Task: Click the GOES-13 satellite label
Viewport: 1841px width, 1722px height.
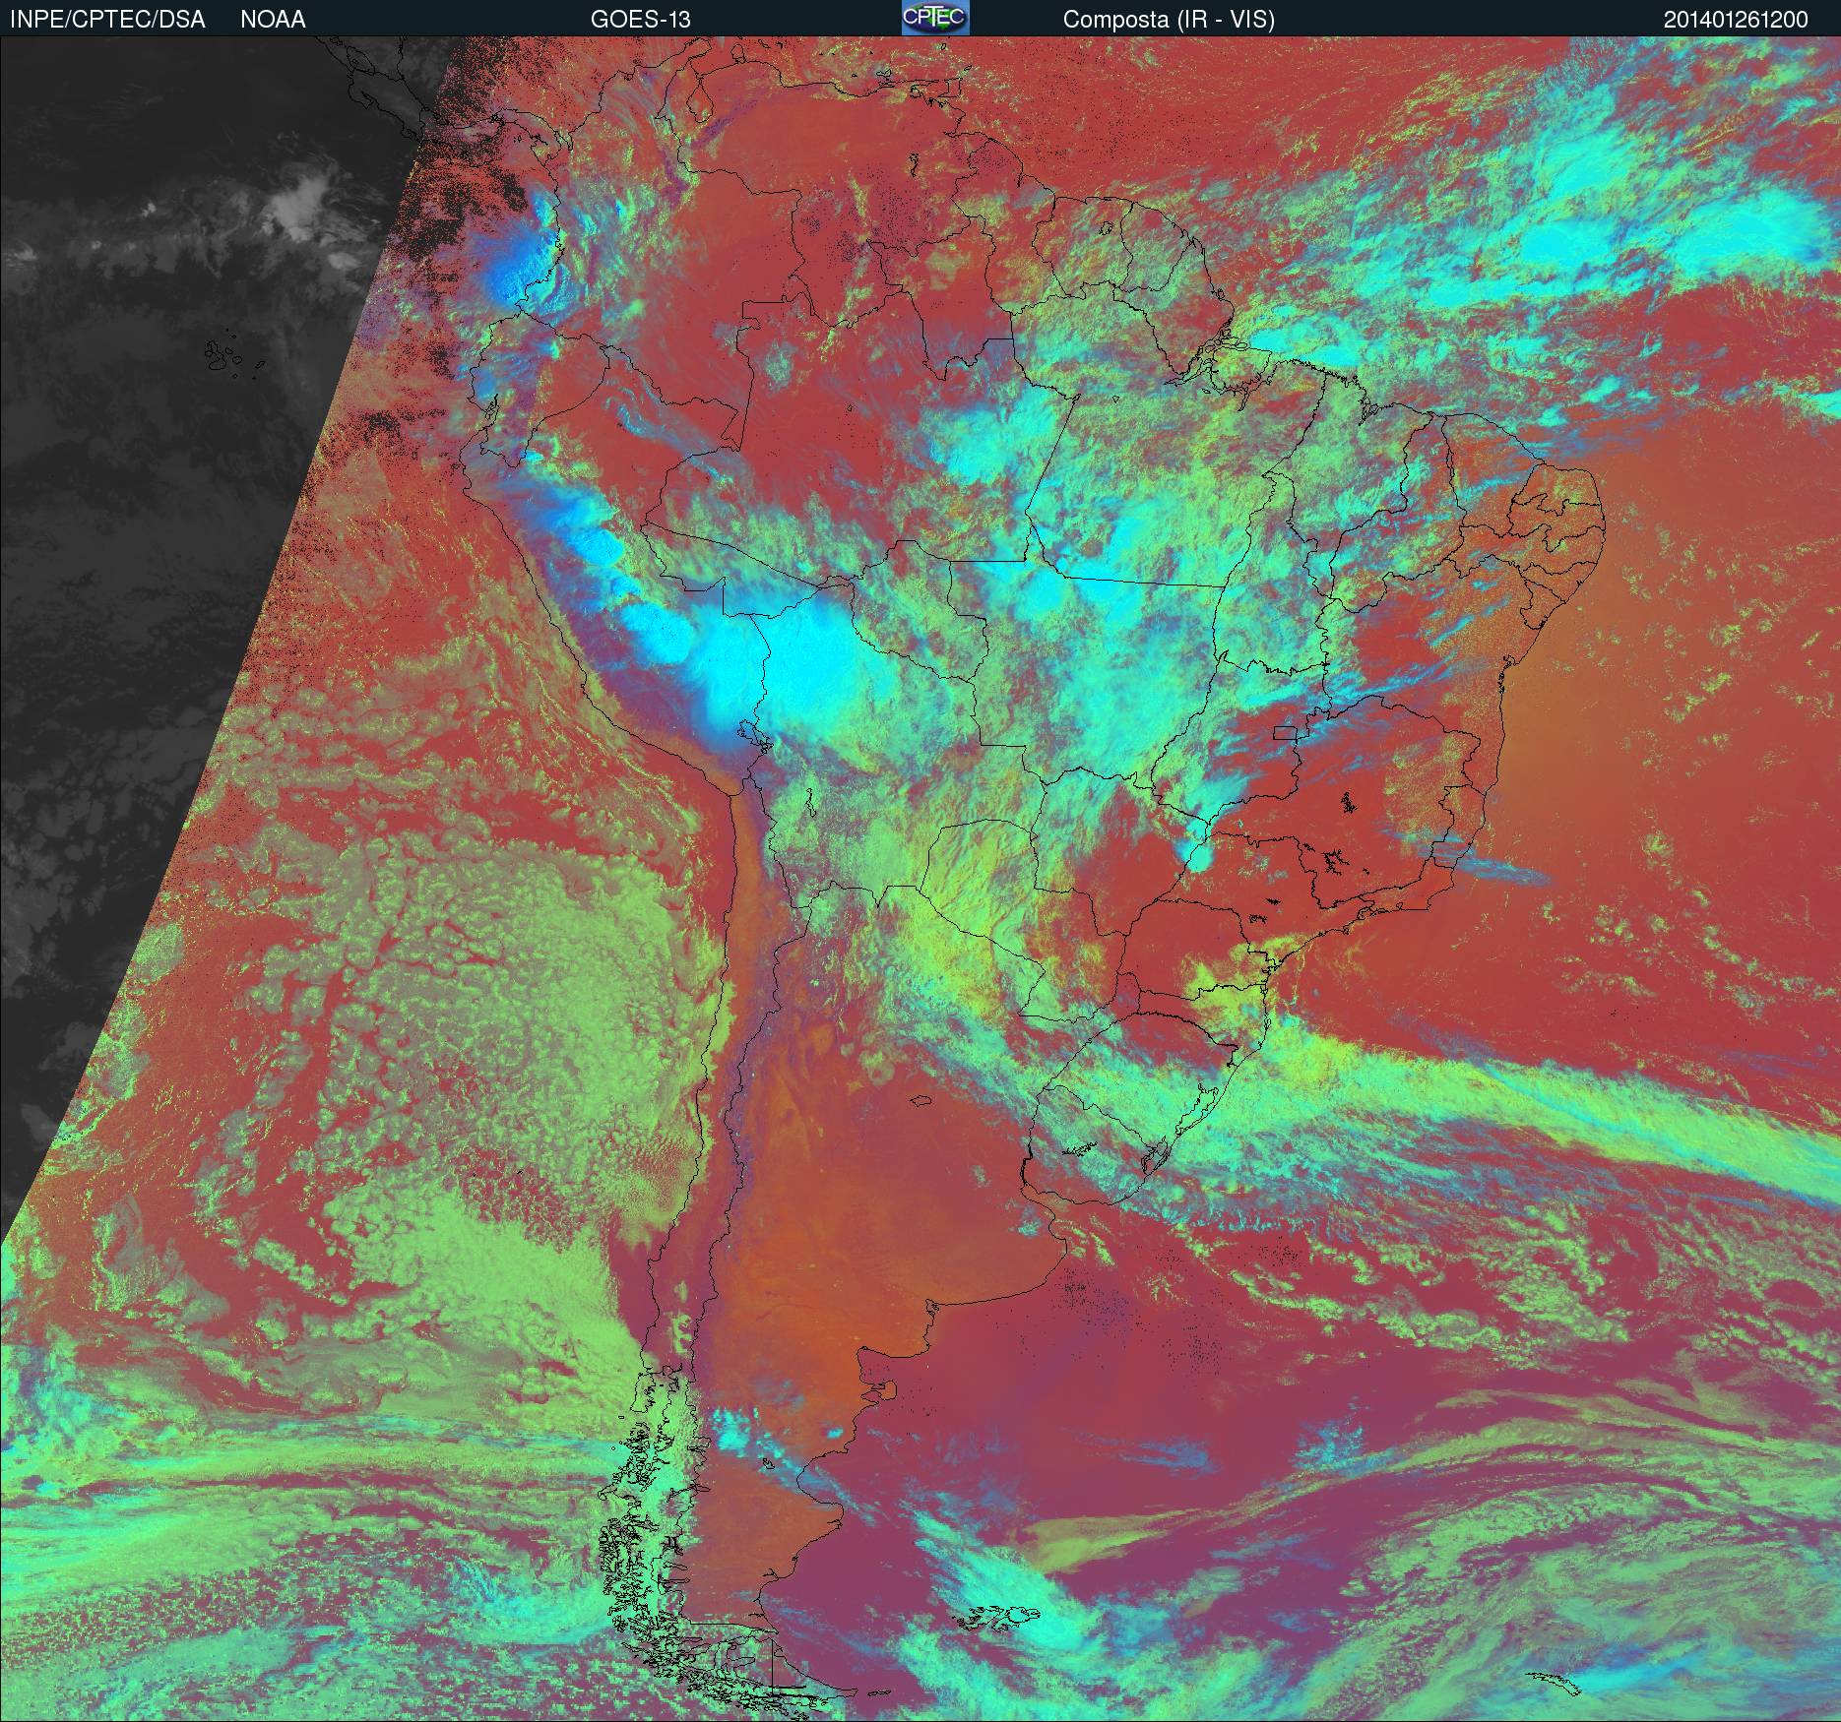Action: coord(641,19)
